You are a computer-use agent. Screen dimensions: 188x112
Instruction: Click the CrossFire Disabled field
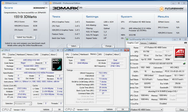163,104
